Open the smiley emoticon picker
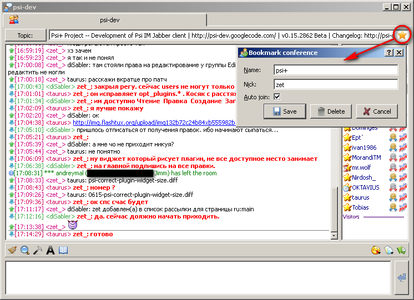This screenshot has width=414, height=300. coord(376,250)
